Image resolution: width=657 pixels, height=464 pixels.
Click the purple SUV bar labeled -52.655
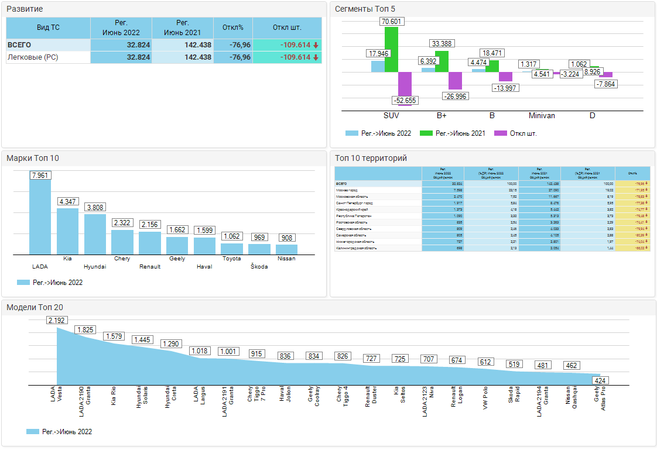coord(405,84)
